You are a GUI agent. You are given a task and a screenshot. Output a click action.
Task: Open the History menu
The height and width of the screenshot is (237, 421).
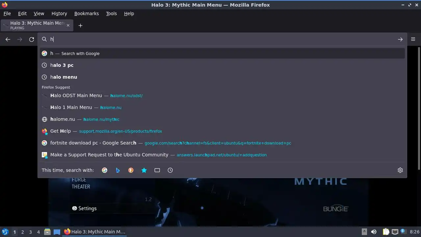click(59, 13)
